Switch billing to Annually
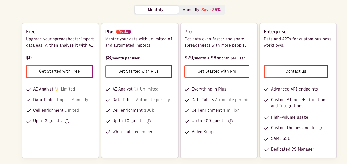 pyautogui.click(x=191, y=10)
